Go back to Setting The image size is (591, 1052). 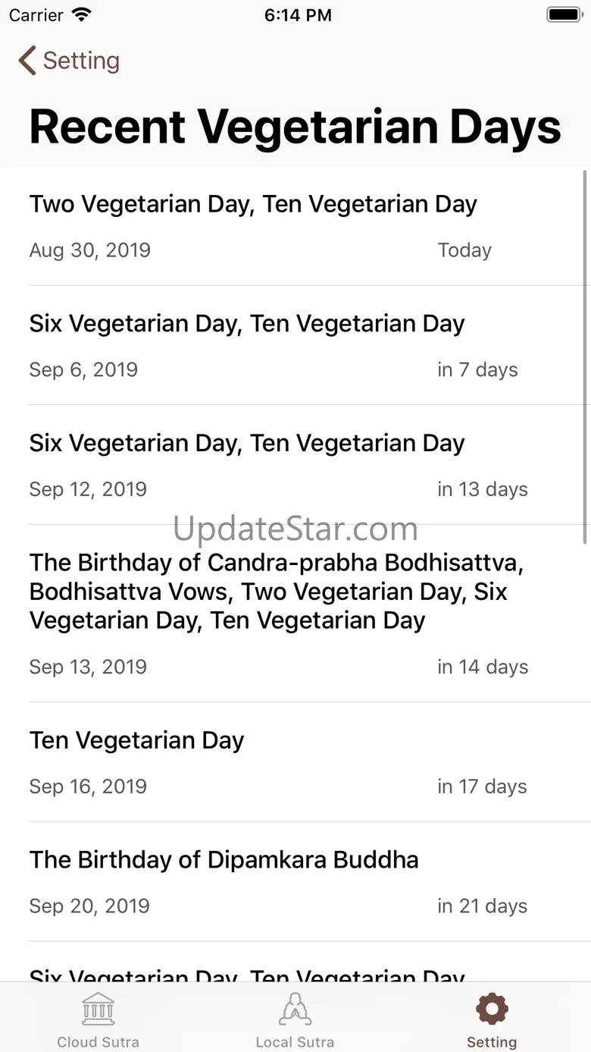[69, 61]
